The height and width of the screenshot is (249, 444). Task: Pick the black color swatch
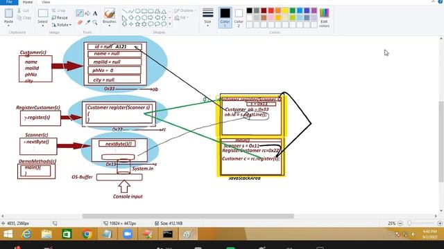tap(249, 11)
